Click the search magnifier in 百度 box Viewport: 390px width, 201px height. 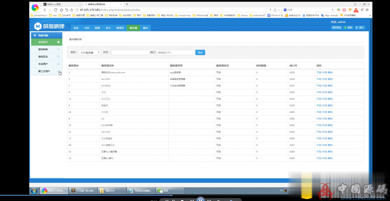[x=332, y=10]
